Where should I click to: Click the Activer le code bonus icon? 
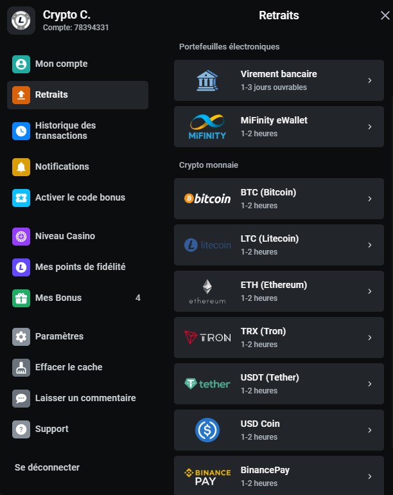pyautogui.click(x=21, y=198)
